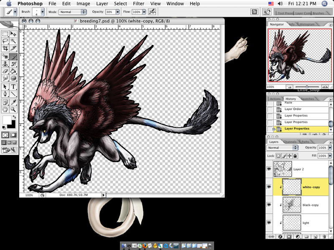Select the Lasso tool
Viewport: 334px width, 250px height.
(5, 41)
